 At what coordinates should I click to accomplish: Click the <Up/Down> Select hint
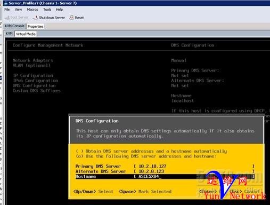[93, 192]
